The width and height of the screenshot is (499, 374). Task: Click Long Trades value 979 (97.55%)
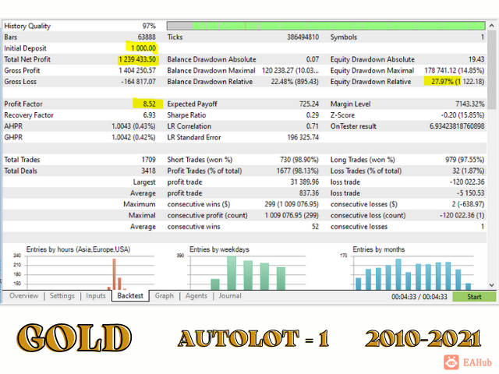[x=465, y=160]
